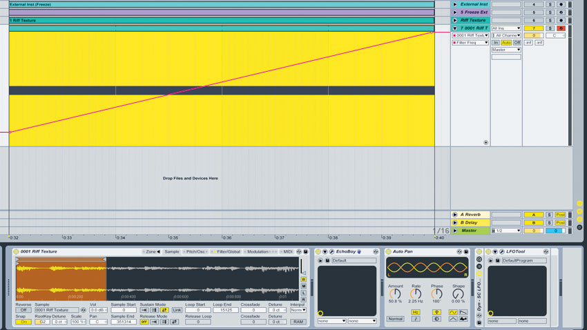Click the Auto Pan hot-swap icon
587x330 pixels.
pos(459,252)
